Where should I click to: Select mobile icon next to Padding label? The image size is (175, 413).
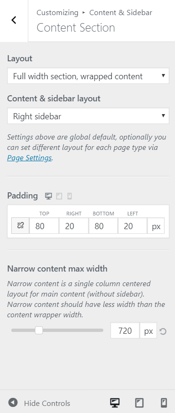[x=70, y=196]
